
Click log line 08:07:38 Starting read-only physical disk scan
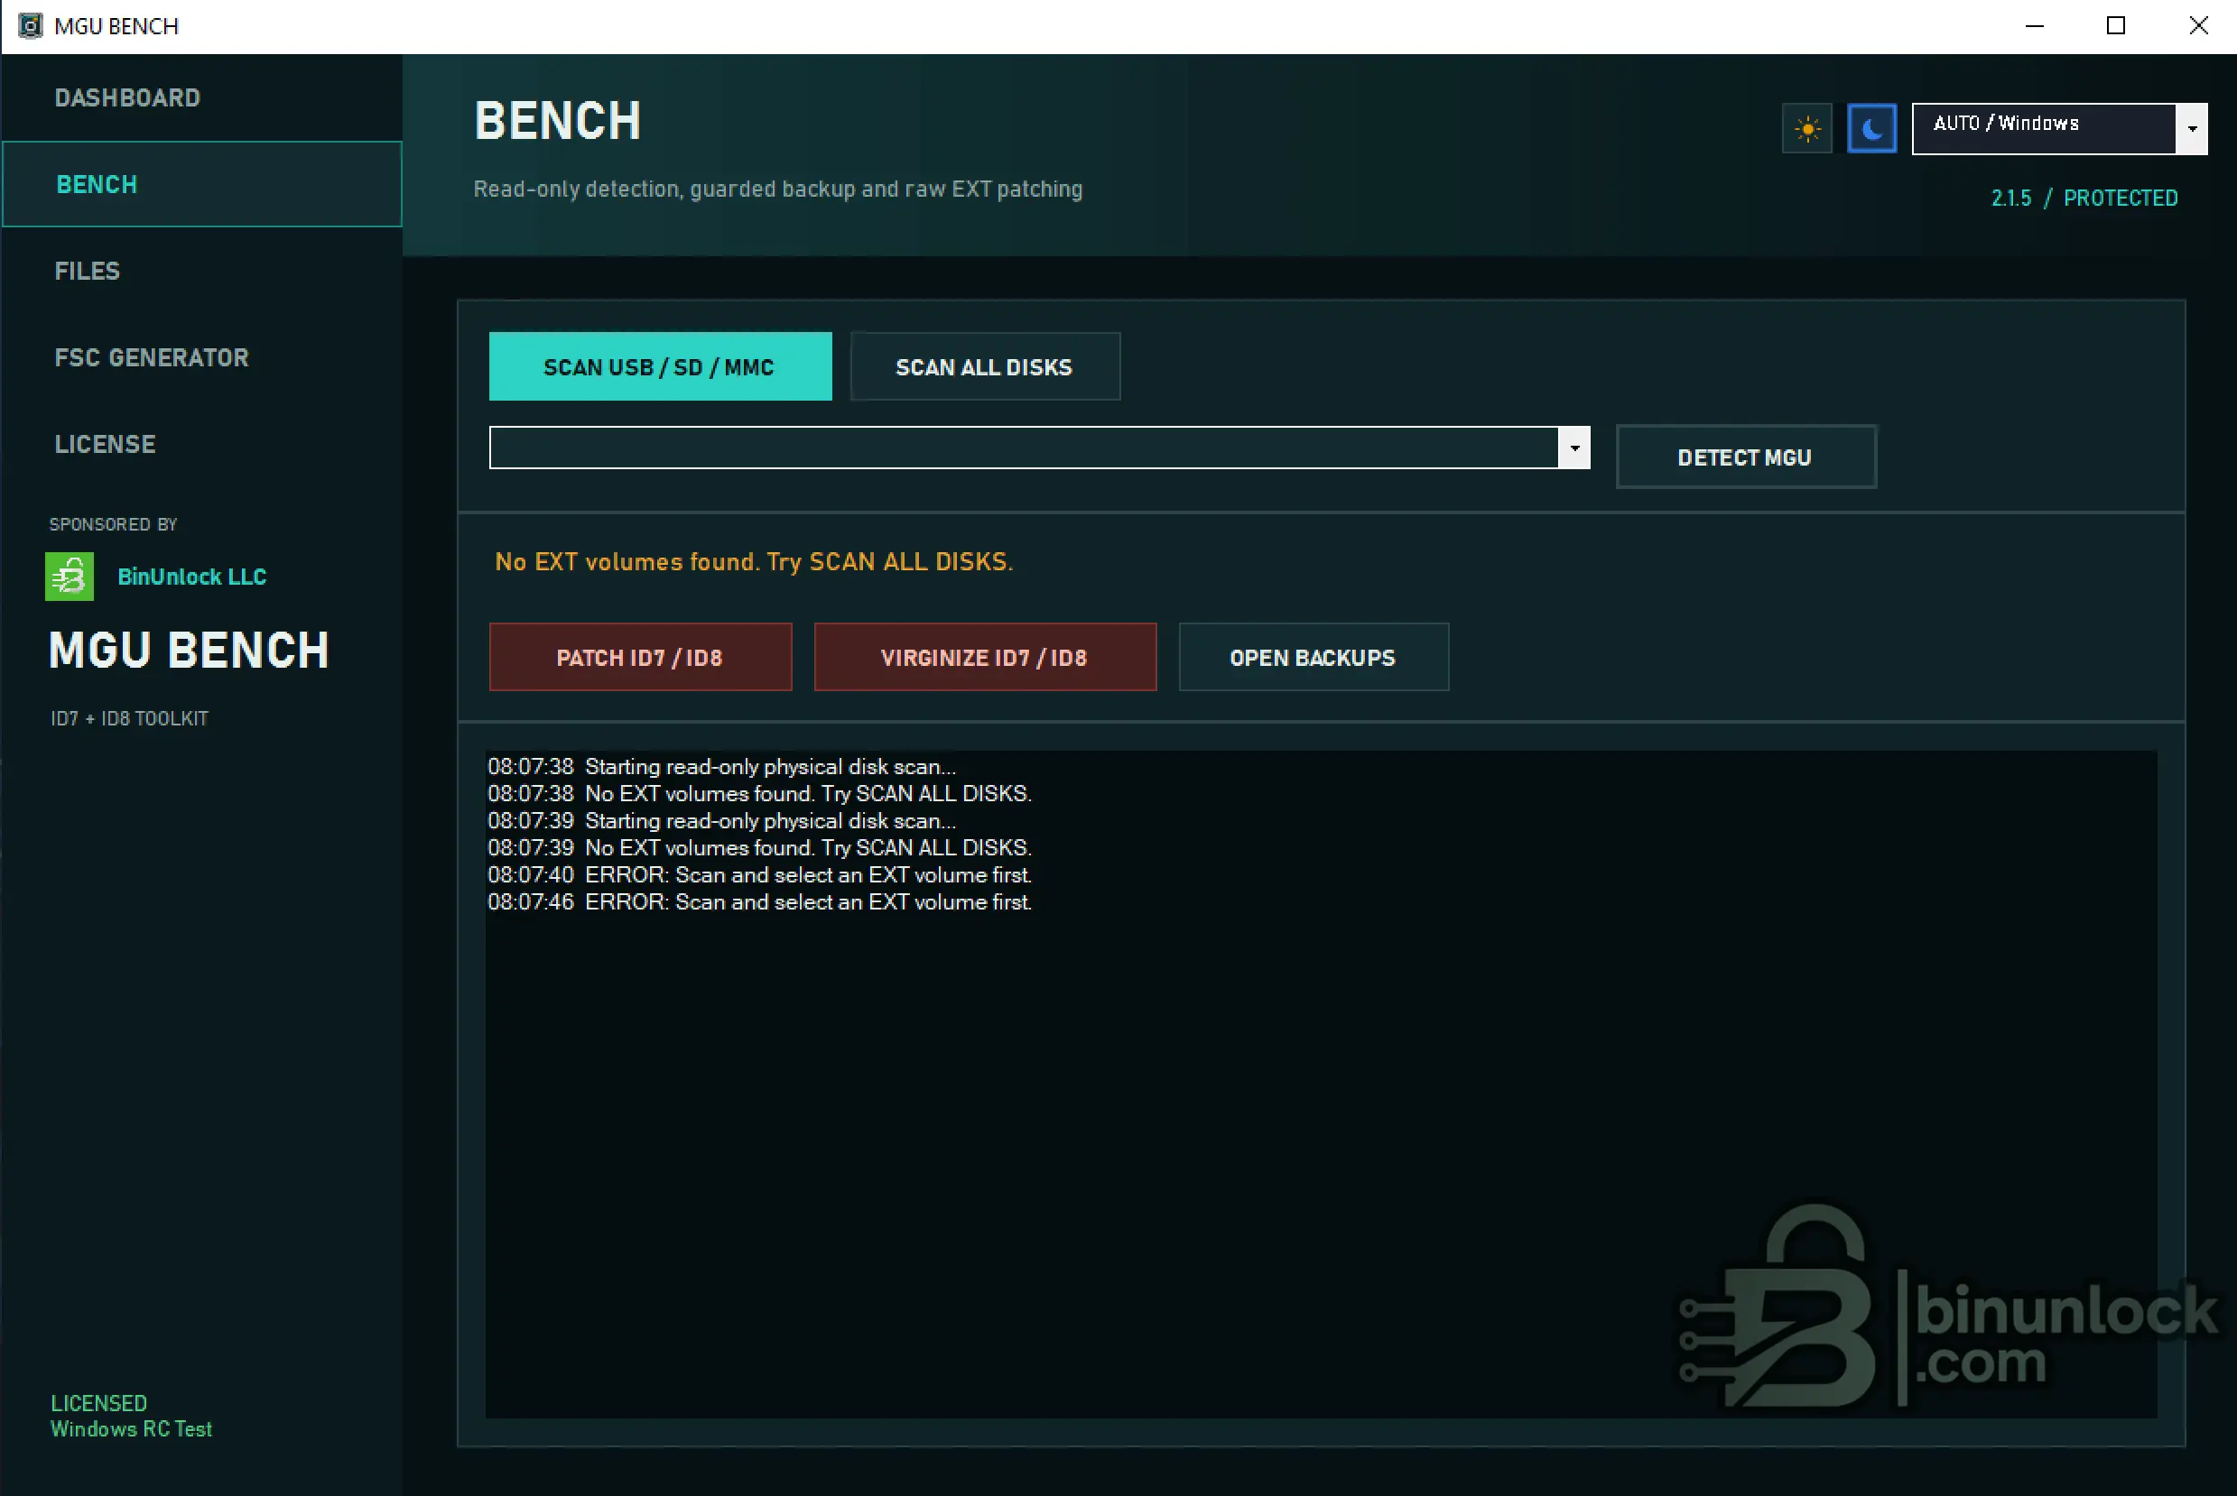click(x=721, y=766)
